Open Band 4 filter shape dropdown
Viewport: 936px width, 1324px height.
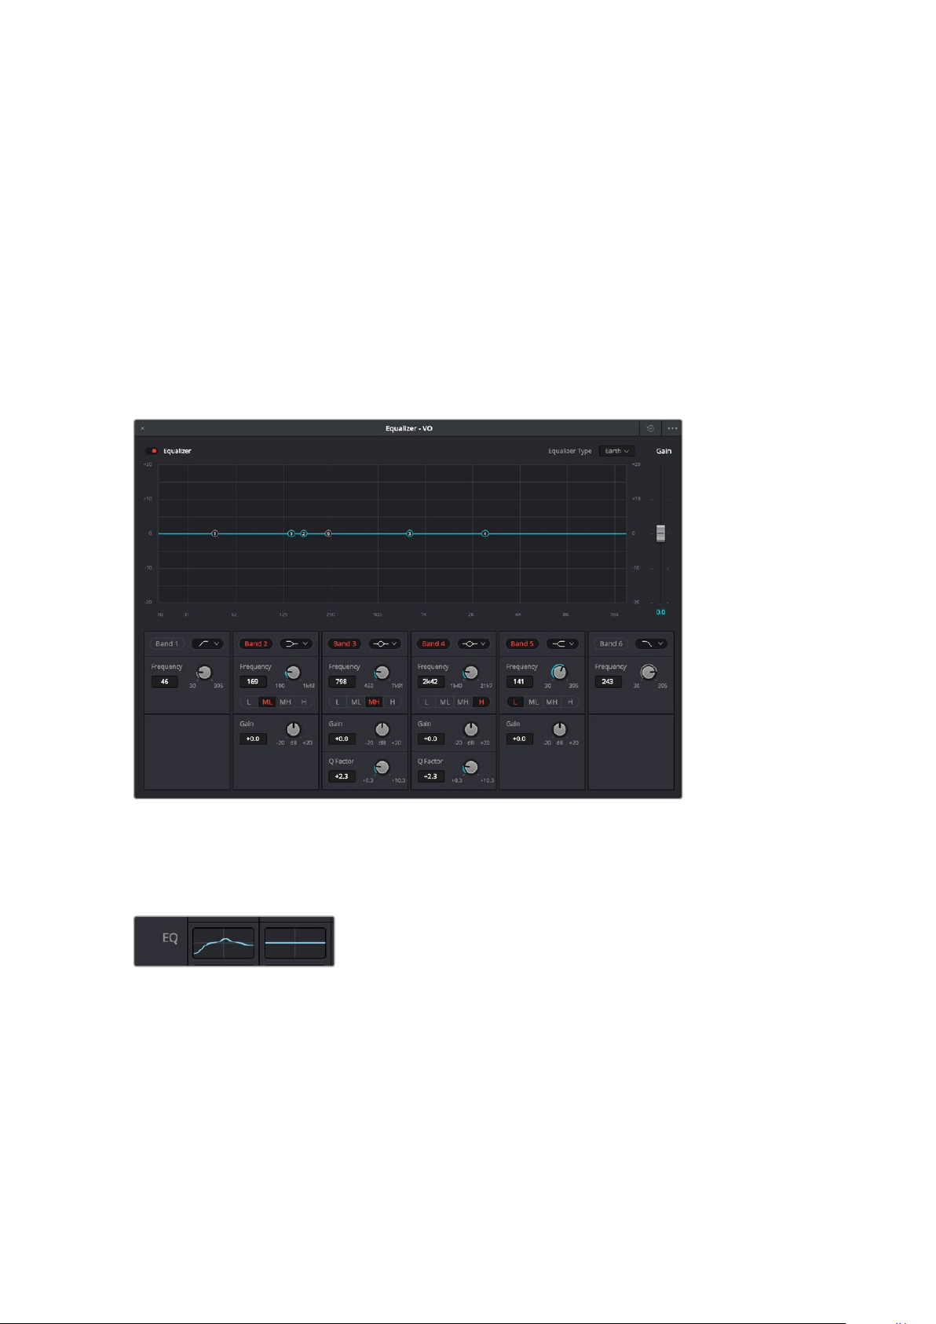(x=473, y=644)
